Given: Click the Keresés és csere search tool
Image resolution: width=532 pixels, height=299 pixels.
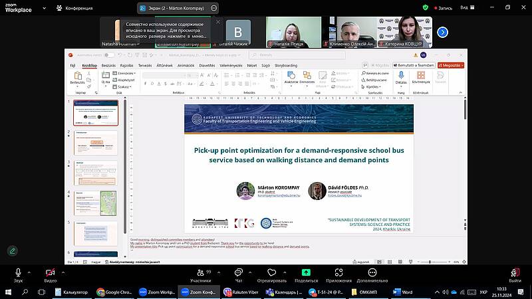Looking at the screenshot, I should [x=375, y=73].
